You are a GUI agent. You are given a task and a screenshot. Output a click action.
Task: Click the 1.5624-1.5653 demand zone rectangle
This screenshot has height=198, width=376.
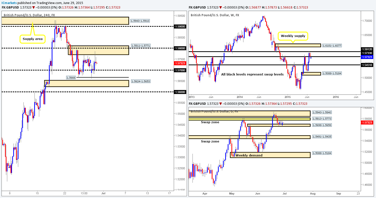[87, 83]
